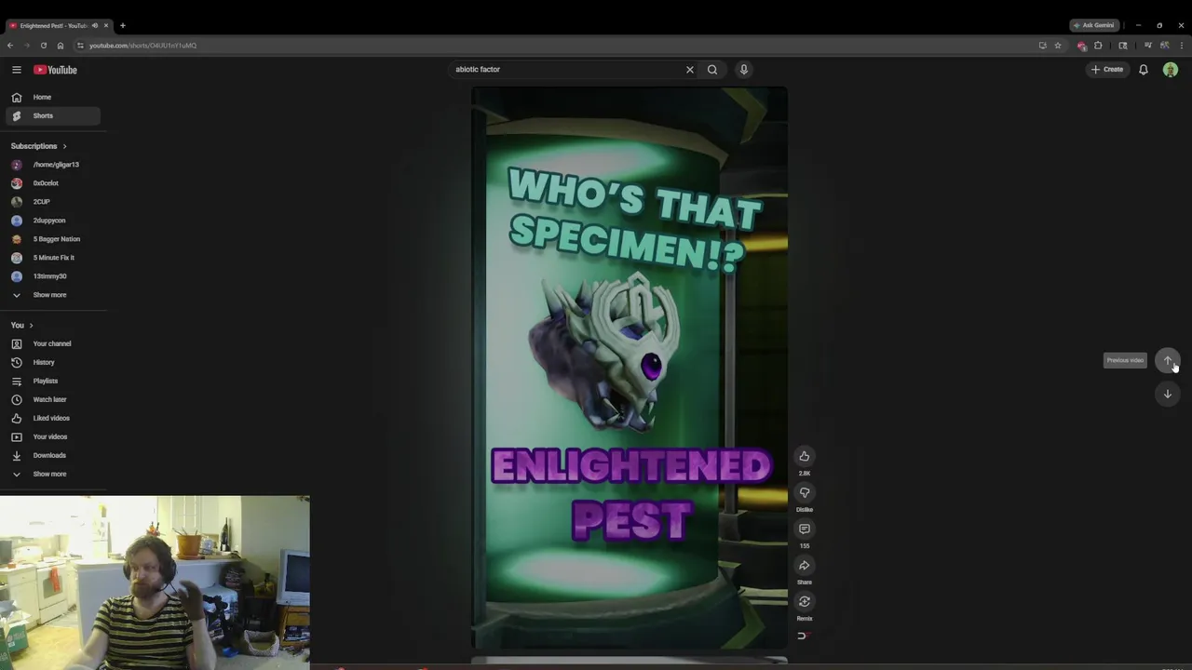This screenshot has height=670, width=1192.
Task: Open the comments showing 155
Action: 805,529
